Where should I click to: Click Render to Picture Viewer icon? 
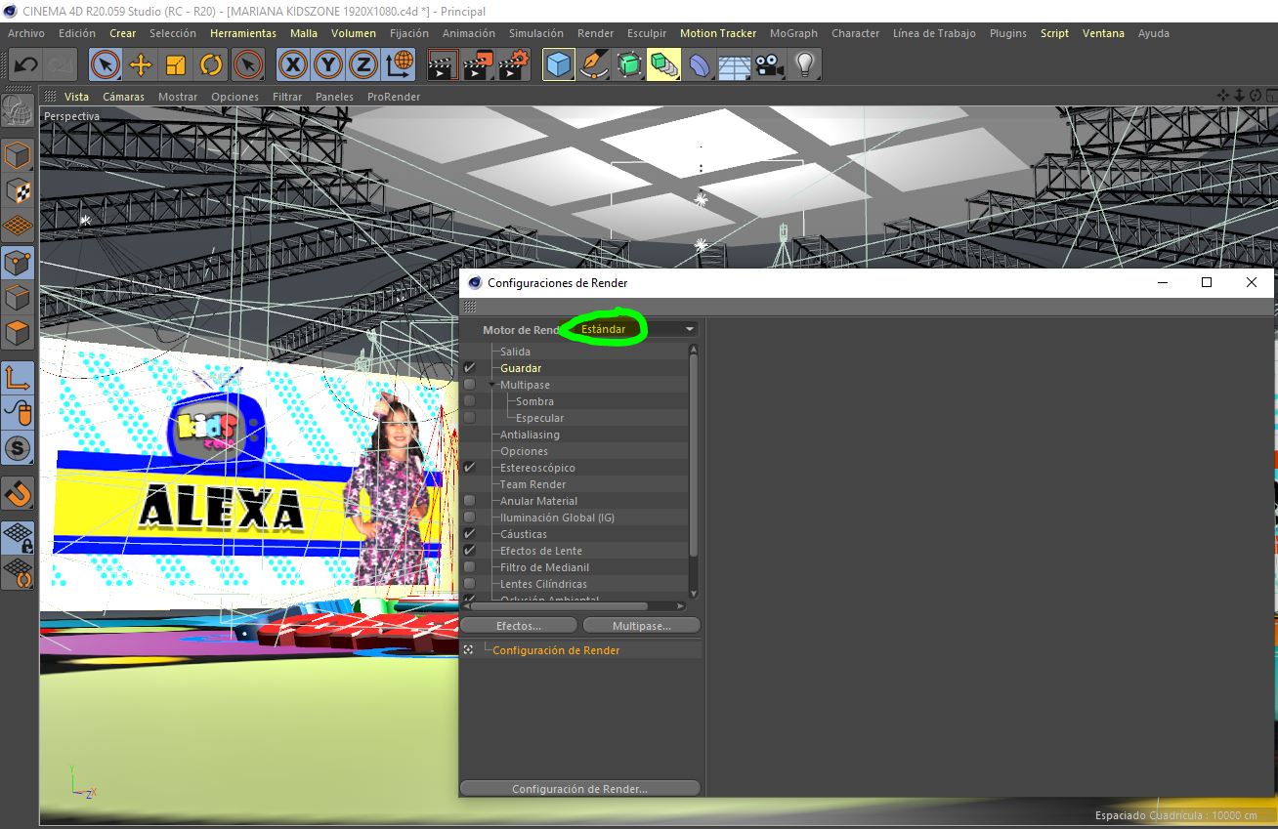click(477, 65)
